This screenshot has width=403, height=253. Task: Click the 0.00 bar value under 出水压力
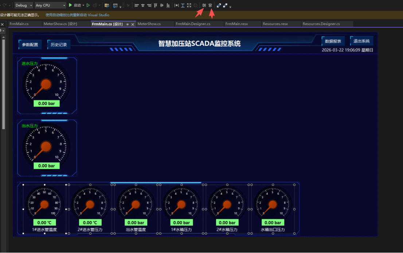(x=47, y=166)
